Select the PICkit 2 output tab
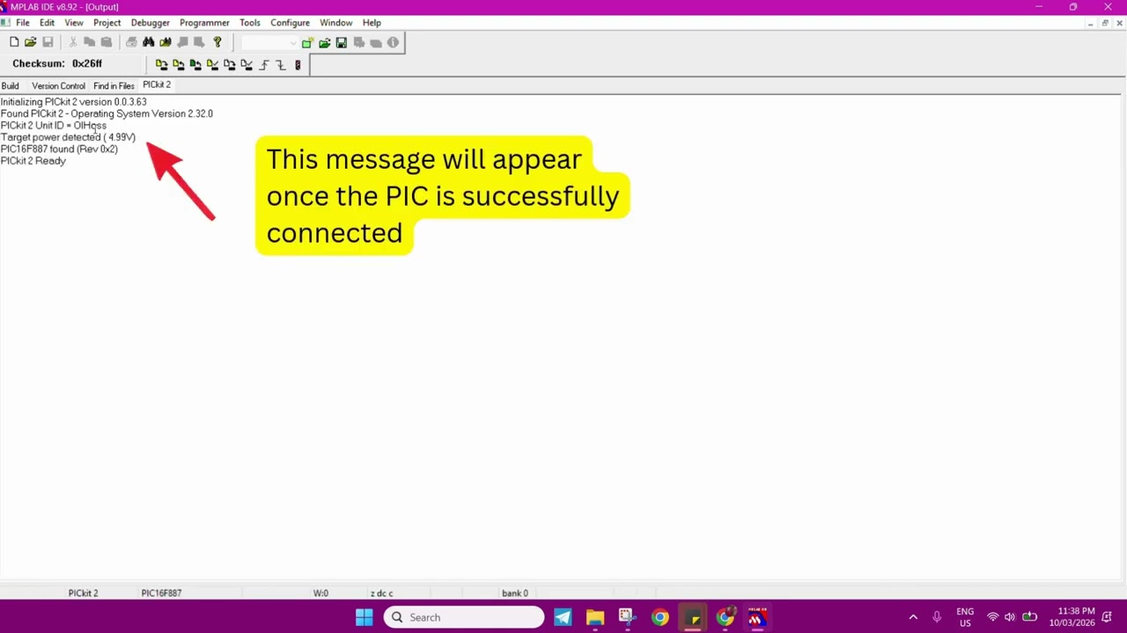 coord(157,85)
